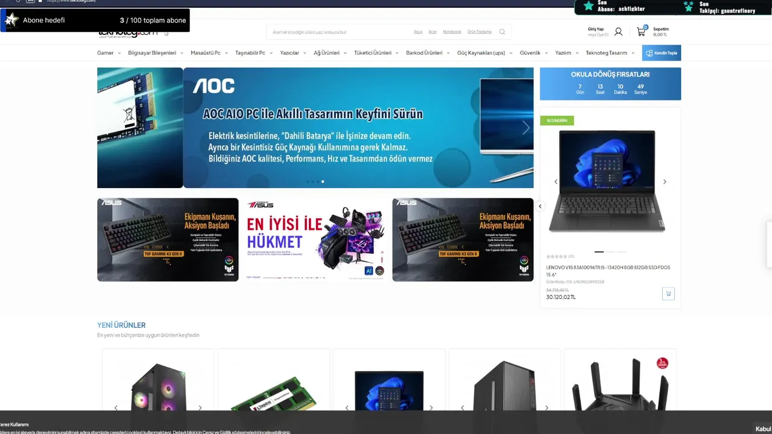Expand Güç Kaynakları (ups) menu

coord(484,53)
